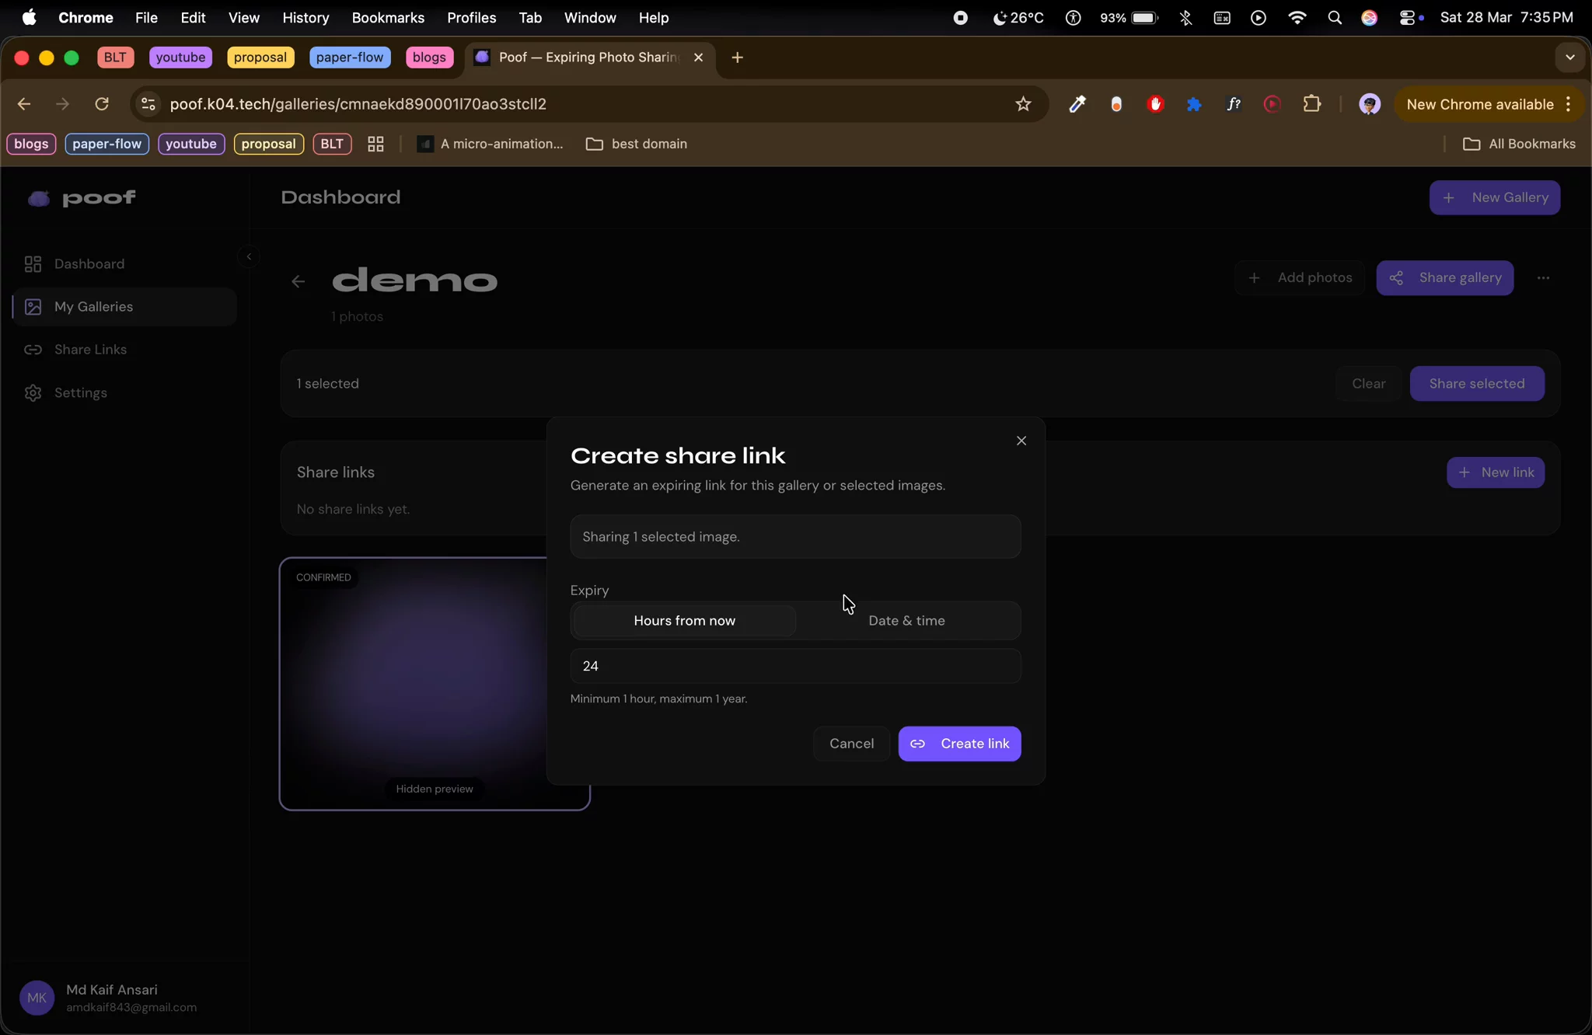Click the red hand blocker extension icon

coord(1155,104)
